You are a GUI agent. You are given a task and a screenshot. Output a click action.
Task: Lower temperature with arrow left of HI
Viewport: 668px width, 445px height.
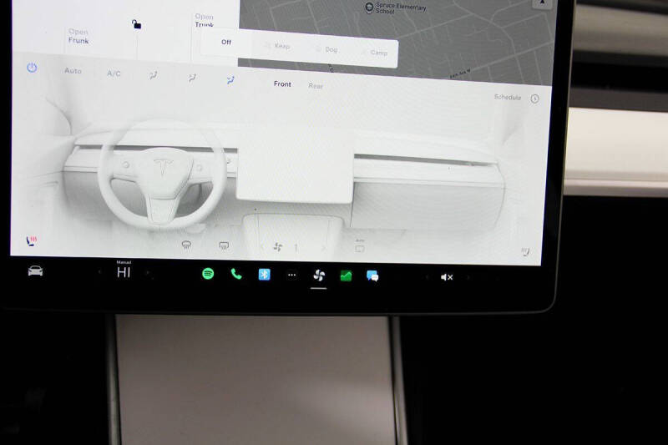tap(99, 271)
